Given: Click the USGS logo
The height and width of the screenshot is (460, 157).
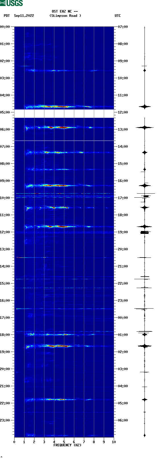Looking at the screenshot, I should point(11,3).
